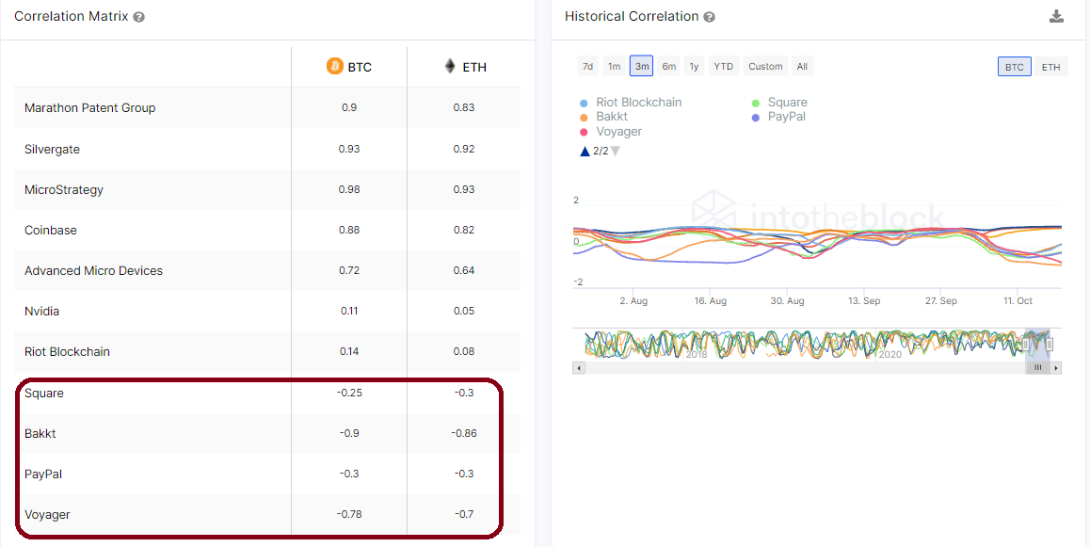The height and width of the screenshot is (547, 1090).
Task: Select the 1y time range
Action: (694, 67)
